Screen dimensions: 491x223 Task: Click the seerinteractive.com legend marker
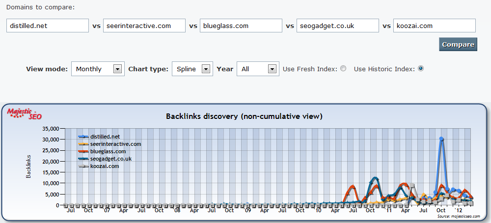[x=83, y=144]
